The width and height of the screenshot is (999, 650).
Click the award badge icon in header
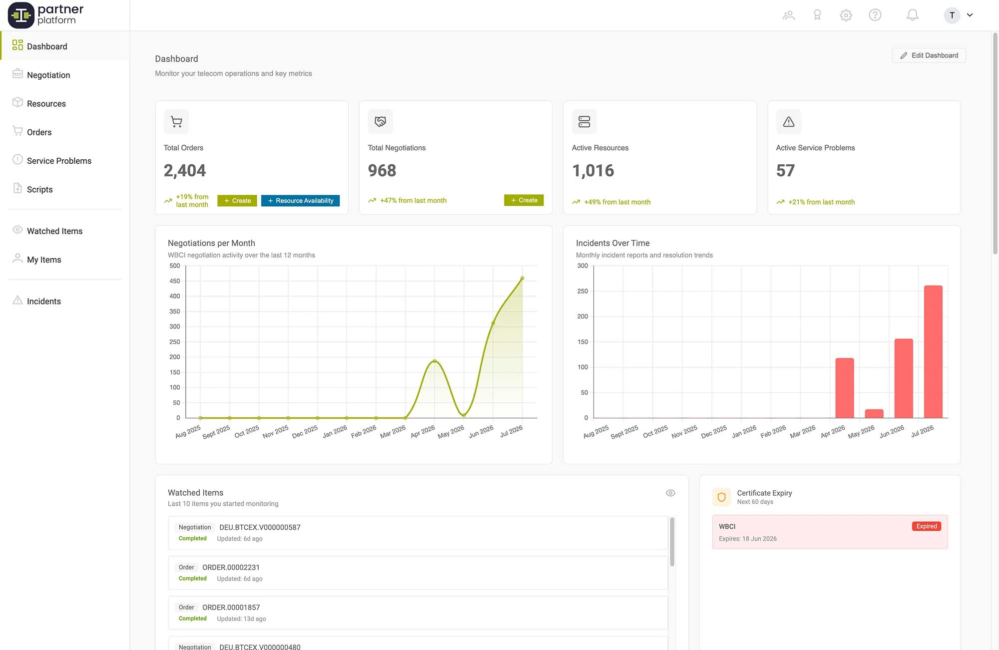[817, 15]
